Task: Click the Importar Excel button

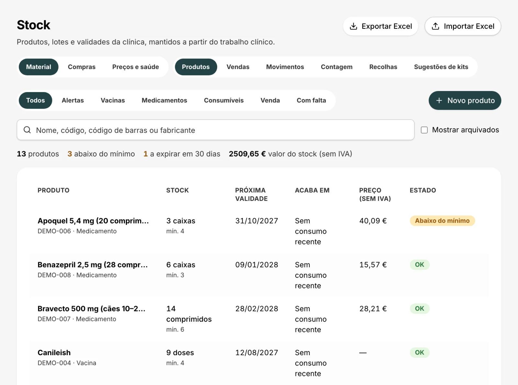Action: pos(463,26)
